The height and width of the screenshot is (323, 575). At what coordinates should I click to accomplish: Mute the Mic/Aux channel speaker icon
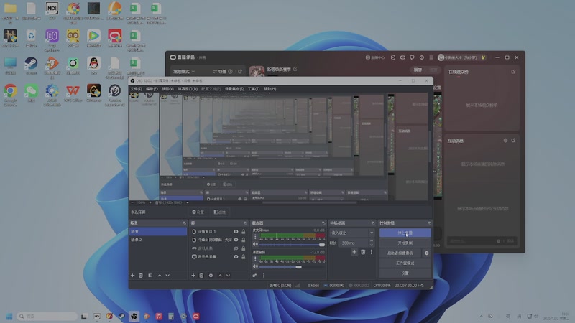[x=255, y=244]
